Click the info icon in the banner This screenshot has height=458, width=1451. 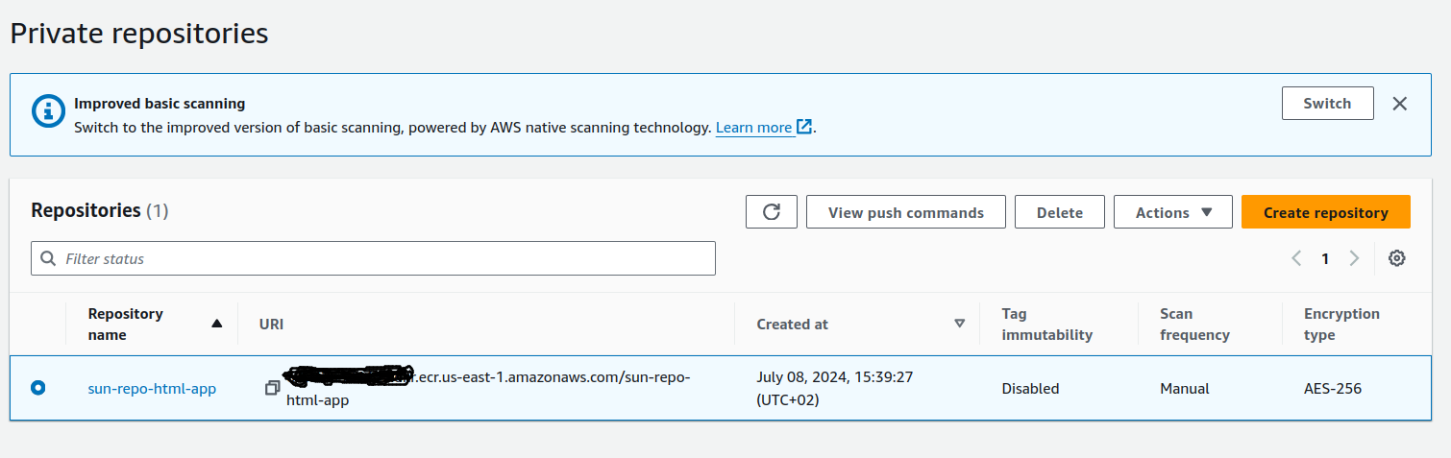click(48, 110)
